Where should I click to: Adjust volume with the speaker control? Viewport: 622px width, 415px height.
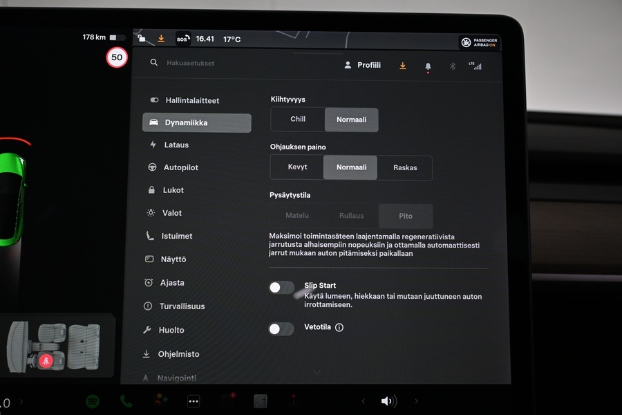388,400
